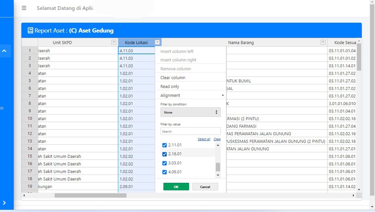Expand sidebar with the right chevron
Image resolution: width=375 pixels, height=212 pixels.
(4, 203)
